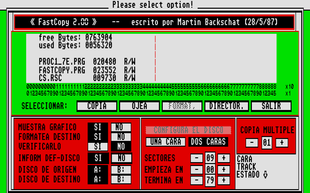The image size is (310, 193).
Task: Select DOS CARAS double-sided option
Action: pyautogui.click(x=208, y=142)
